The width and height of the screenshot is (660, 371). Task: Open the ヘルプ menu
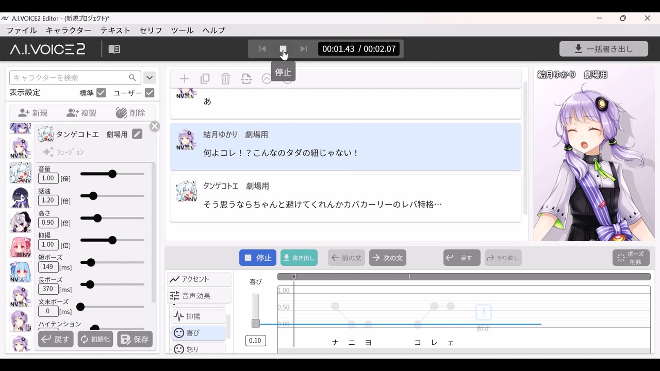pos(213,30)
